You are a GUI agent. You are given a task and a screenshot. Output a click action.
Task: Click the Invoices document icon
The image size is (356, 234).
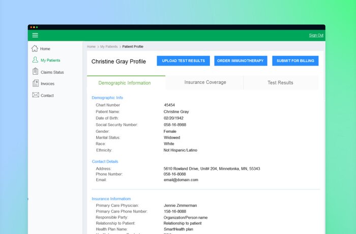coord(35,83)
